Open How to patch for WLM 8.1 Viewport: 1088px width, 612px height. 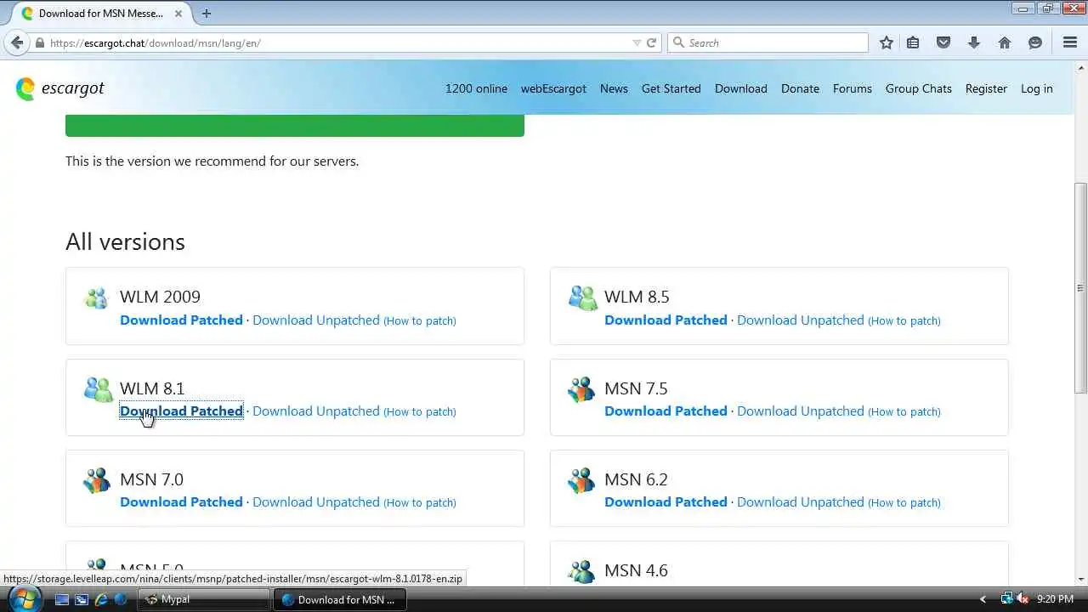[420, 411]
